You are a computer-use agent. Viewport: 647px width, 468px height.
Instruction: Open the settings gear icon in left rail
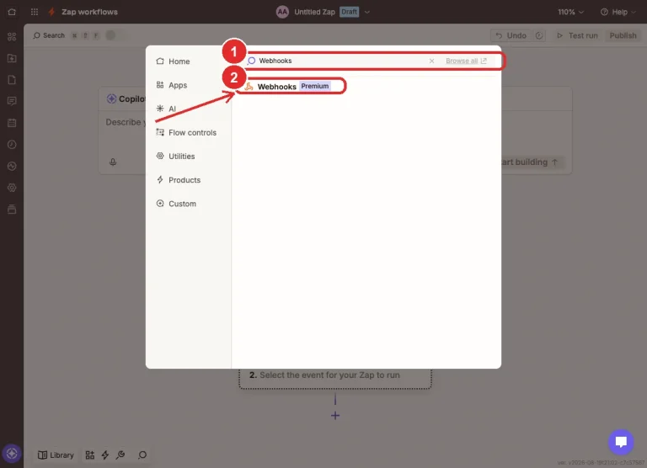12,188
